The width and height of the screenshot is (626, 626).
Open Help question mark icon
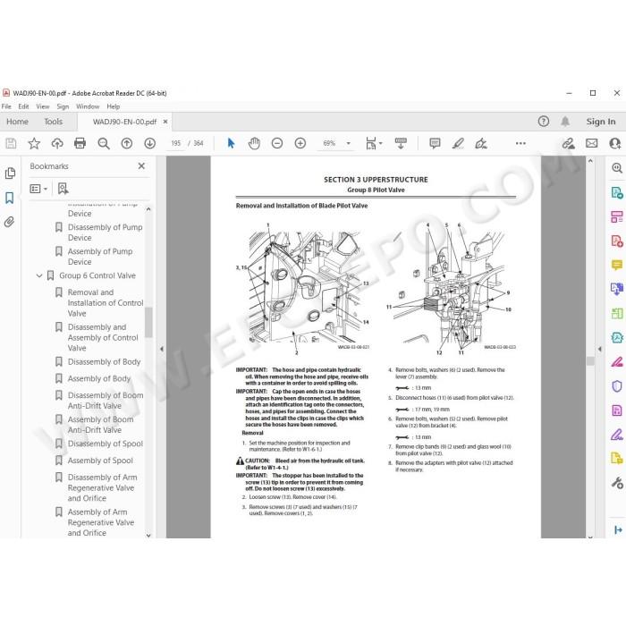coord(544,122)
